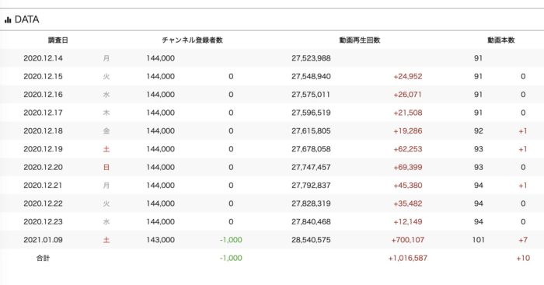Select the 動画再生回数 column header

tap(359, 40)
